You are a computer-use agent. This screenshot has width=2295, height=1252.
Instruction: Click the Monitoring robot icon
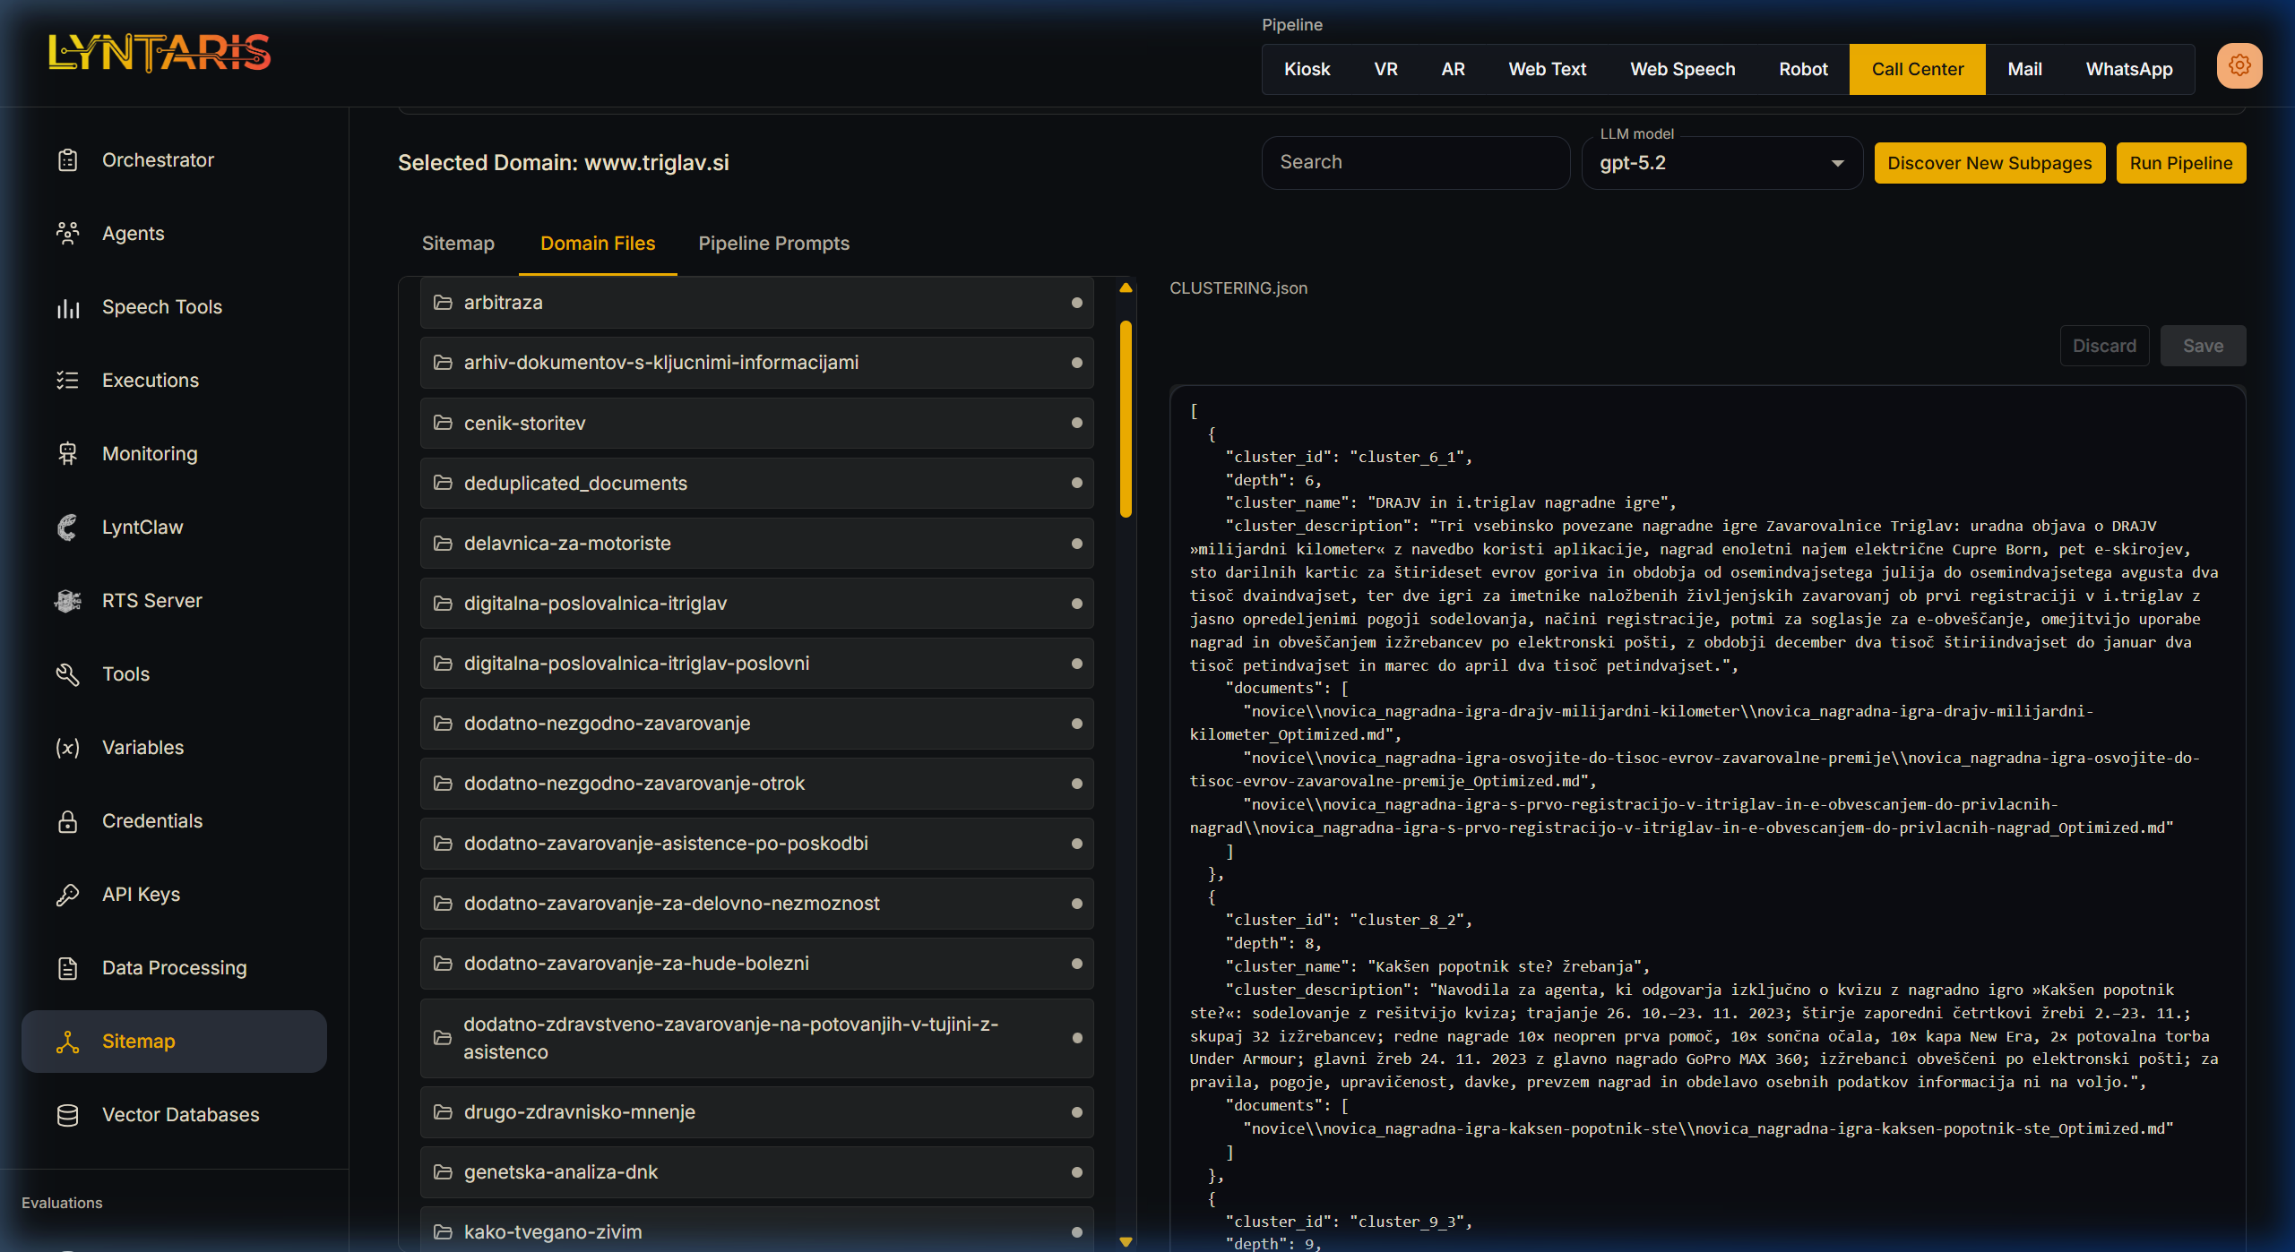pyautogui.click(x=68, y=454)
